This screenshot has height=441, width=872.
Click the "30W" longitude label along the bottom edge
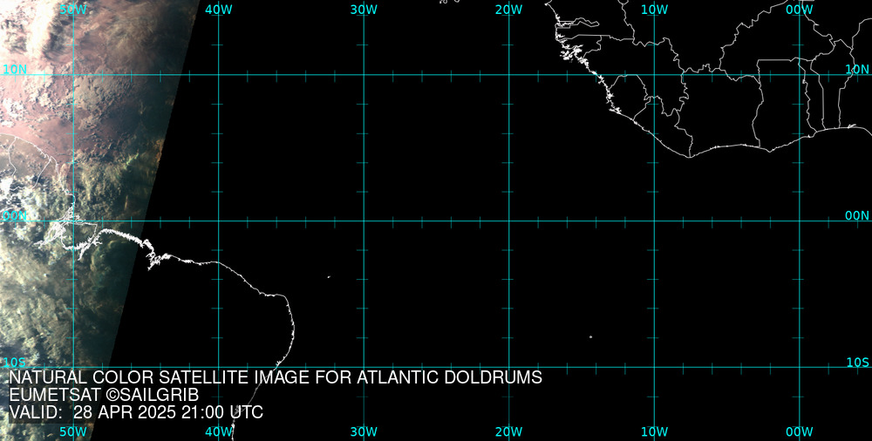click(x=364, y=431)
